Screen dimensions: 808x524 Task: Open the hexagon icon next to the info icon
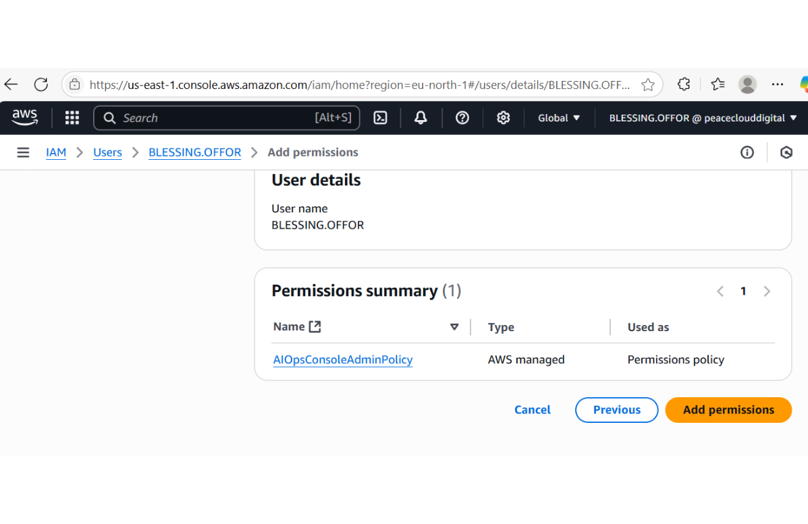pyautogui.click(x=786, y=152)
